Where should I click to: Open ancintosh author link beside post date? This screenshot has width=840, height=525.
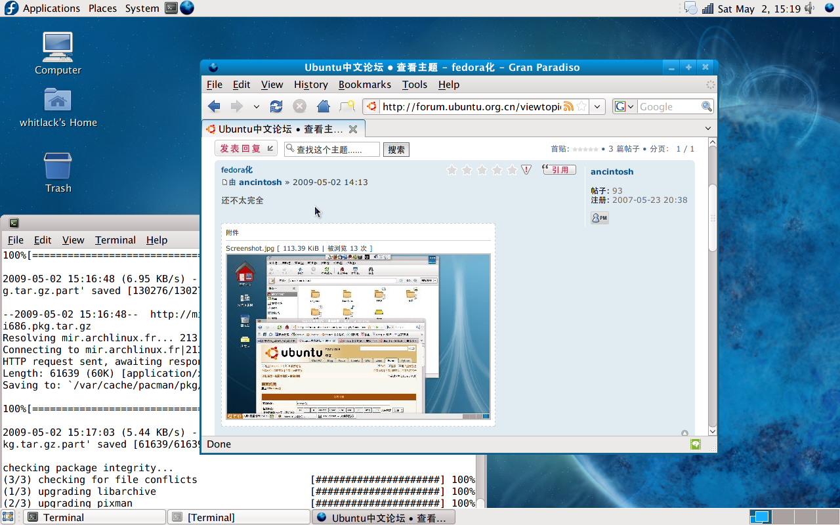260,182
